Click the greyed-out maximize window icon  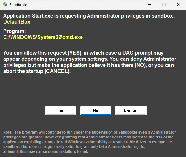[164, 5]
